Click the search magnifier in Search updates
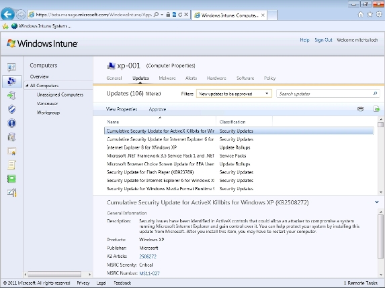Image resolution: width=385 pixels, height=288 pixels. coord(375,94)
